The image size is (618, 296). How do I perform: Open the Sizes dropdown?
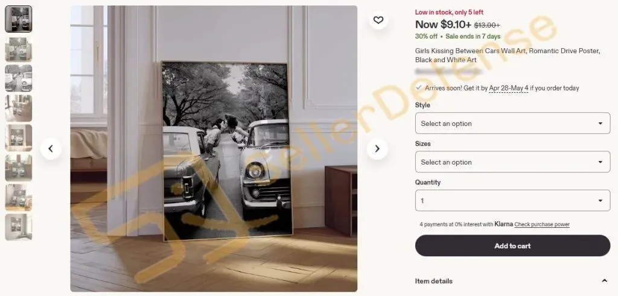(x=512, y=162)
